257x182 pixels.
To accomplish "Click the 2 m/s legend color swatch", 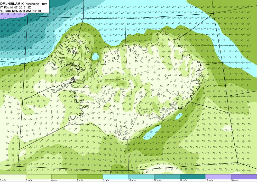I will (x=39, y=177).
